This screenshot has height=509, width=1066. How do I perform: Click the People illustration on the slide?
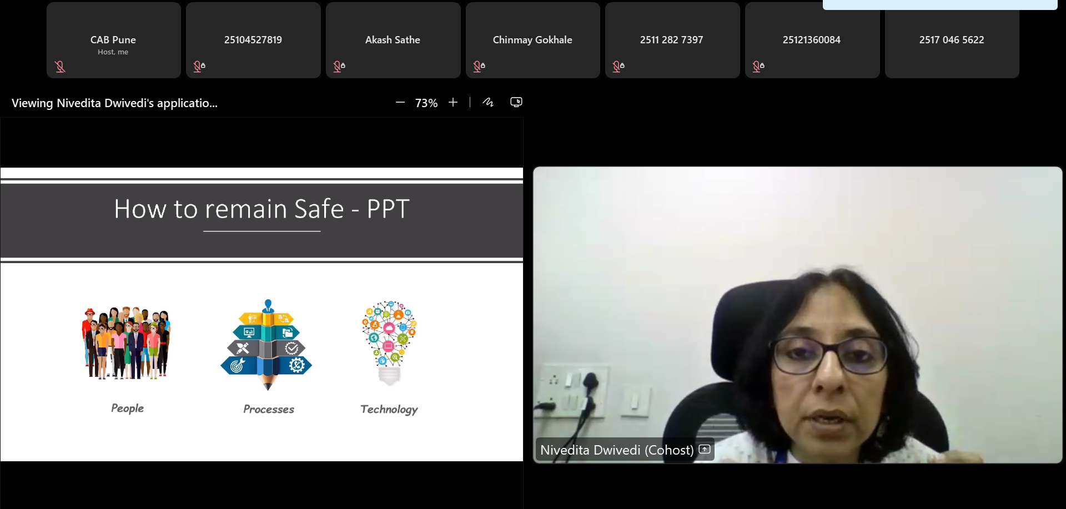[x=127, y=343]
